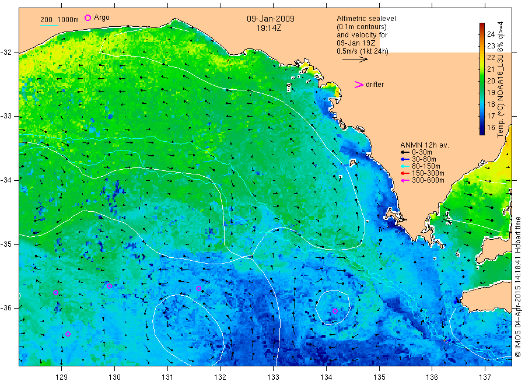
Task: Click the red top end of the color bar
Action: click(482, 24)
